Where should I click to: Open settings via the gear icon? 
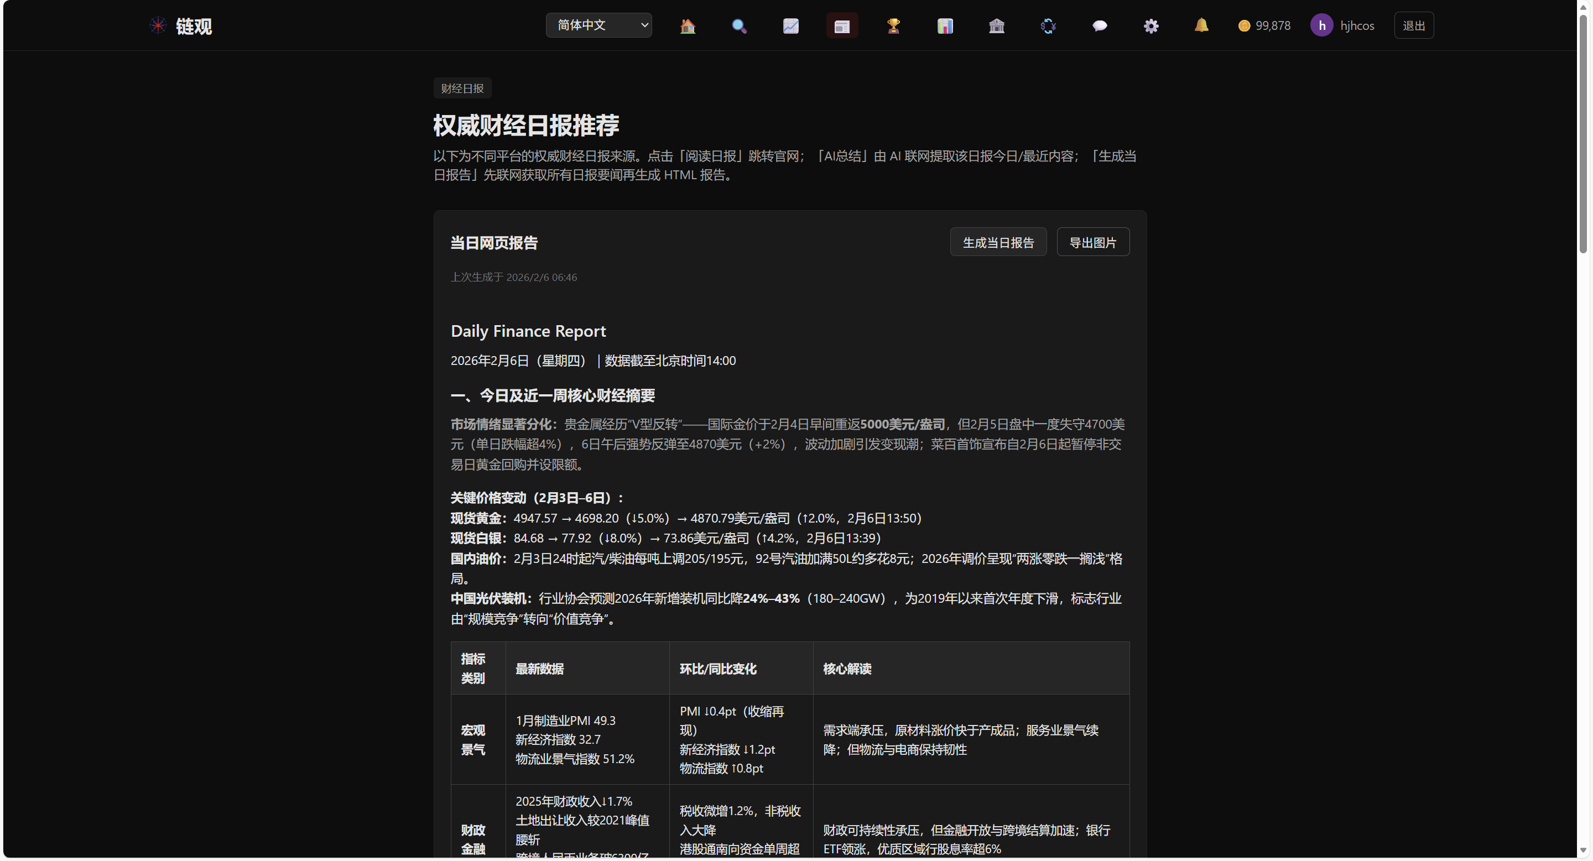pyautogui.click(x=1150, y=26)
